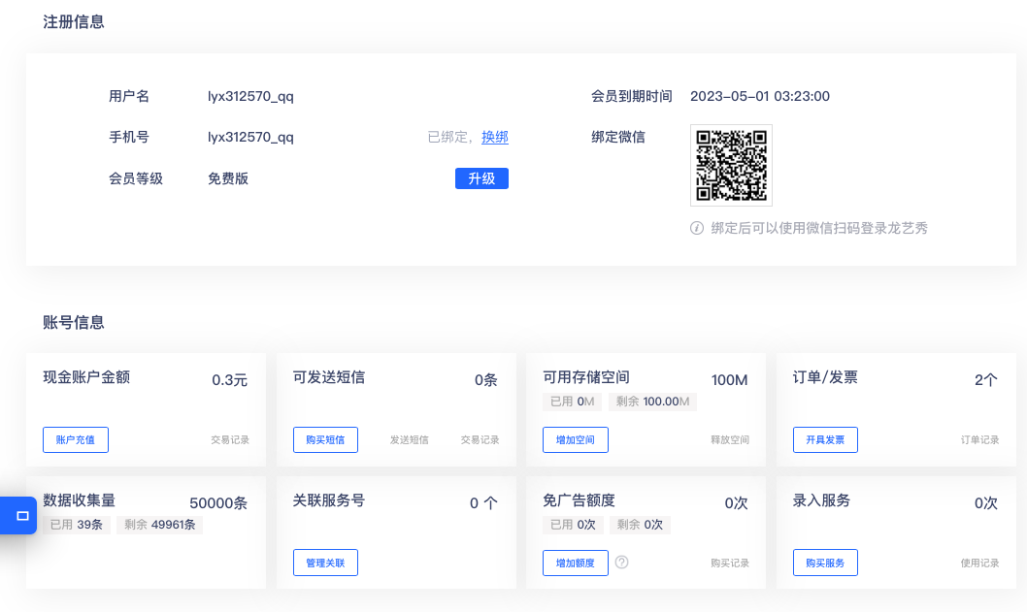
Task: Open 交易记录 under 现金账户金额
Action: click(230, 440)
